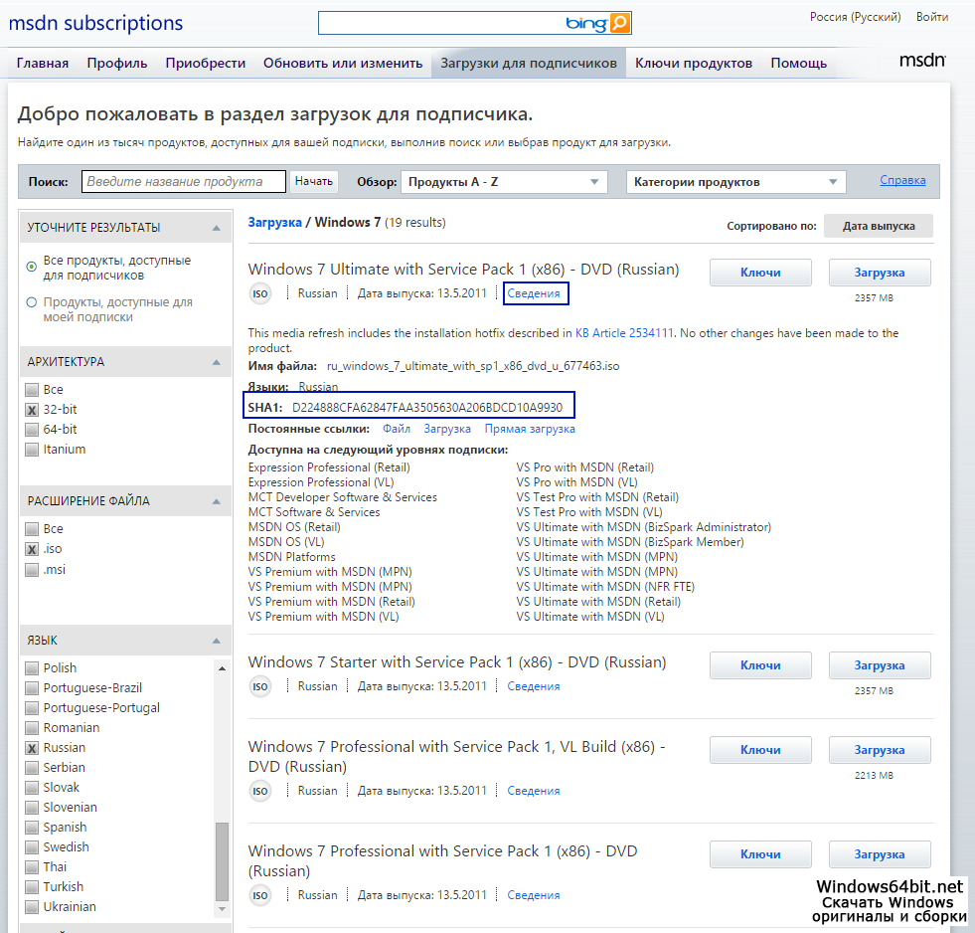
Task: Collapse the Язык filter section arrow
Action: point(216,641)
